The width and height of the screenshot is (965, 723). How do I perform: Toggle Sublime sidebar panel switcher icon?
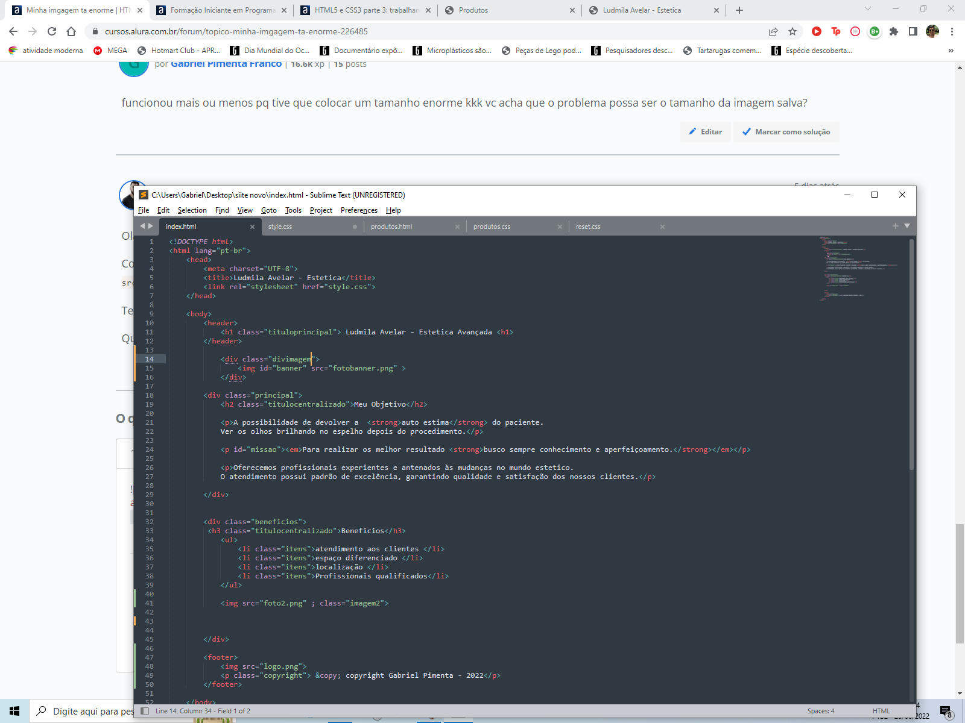145,711
